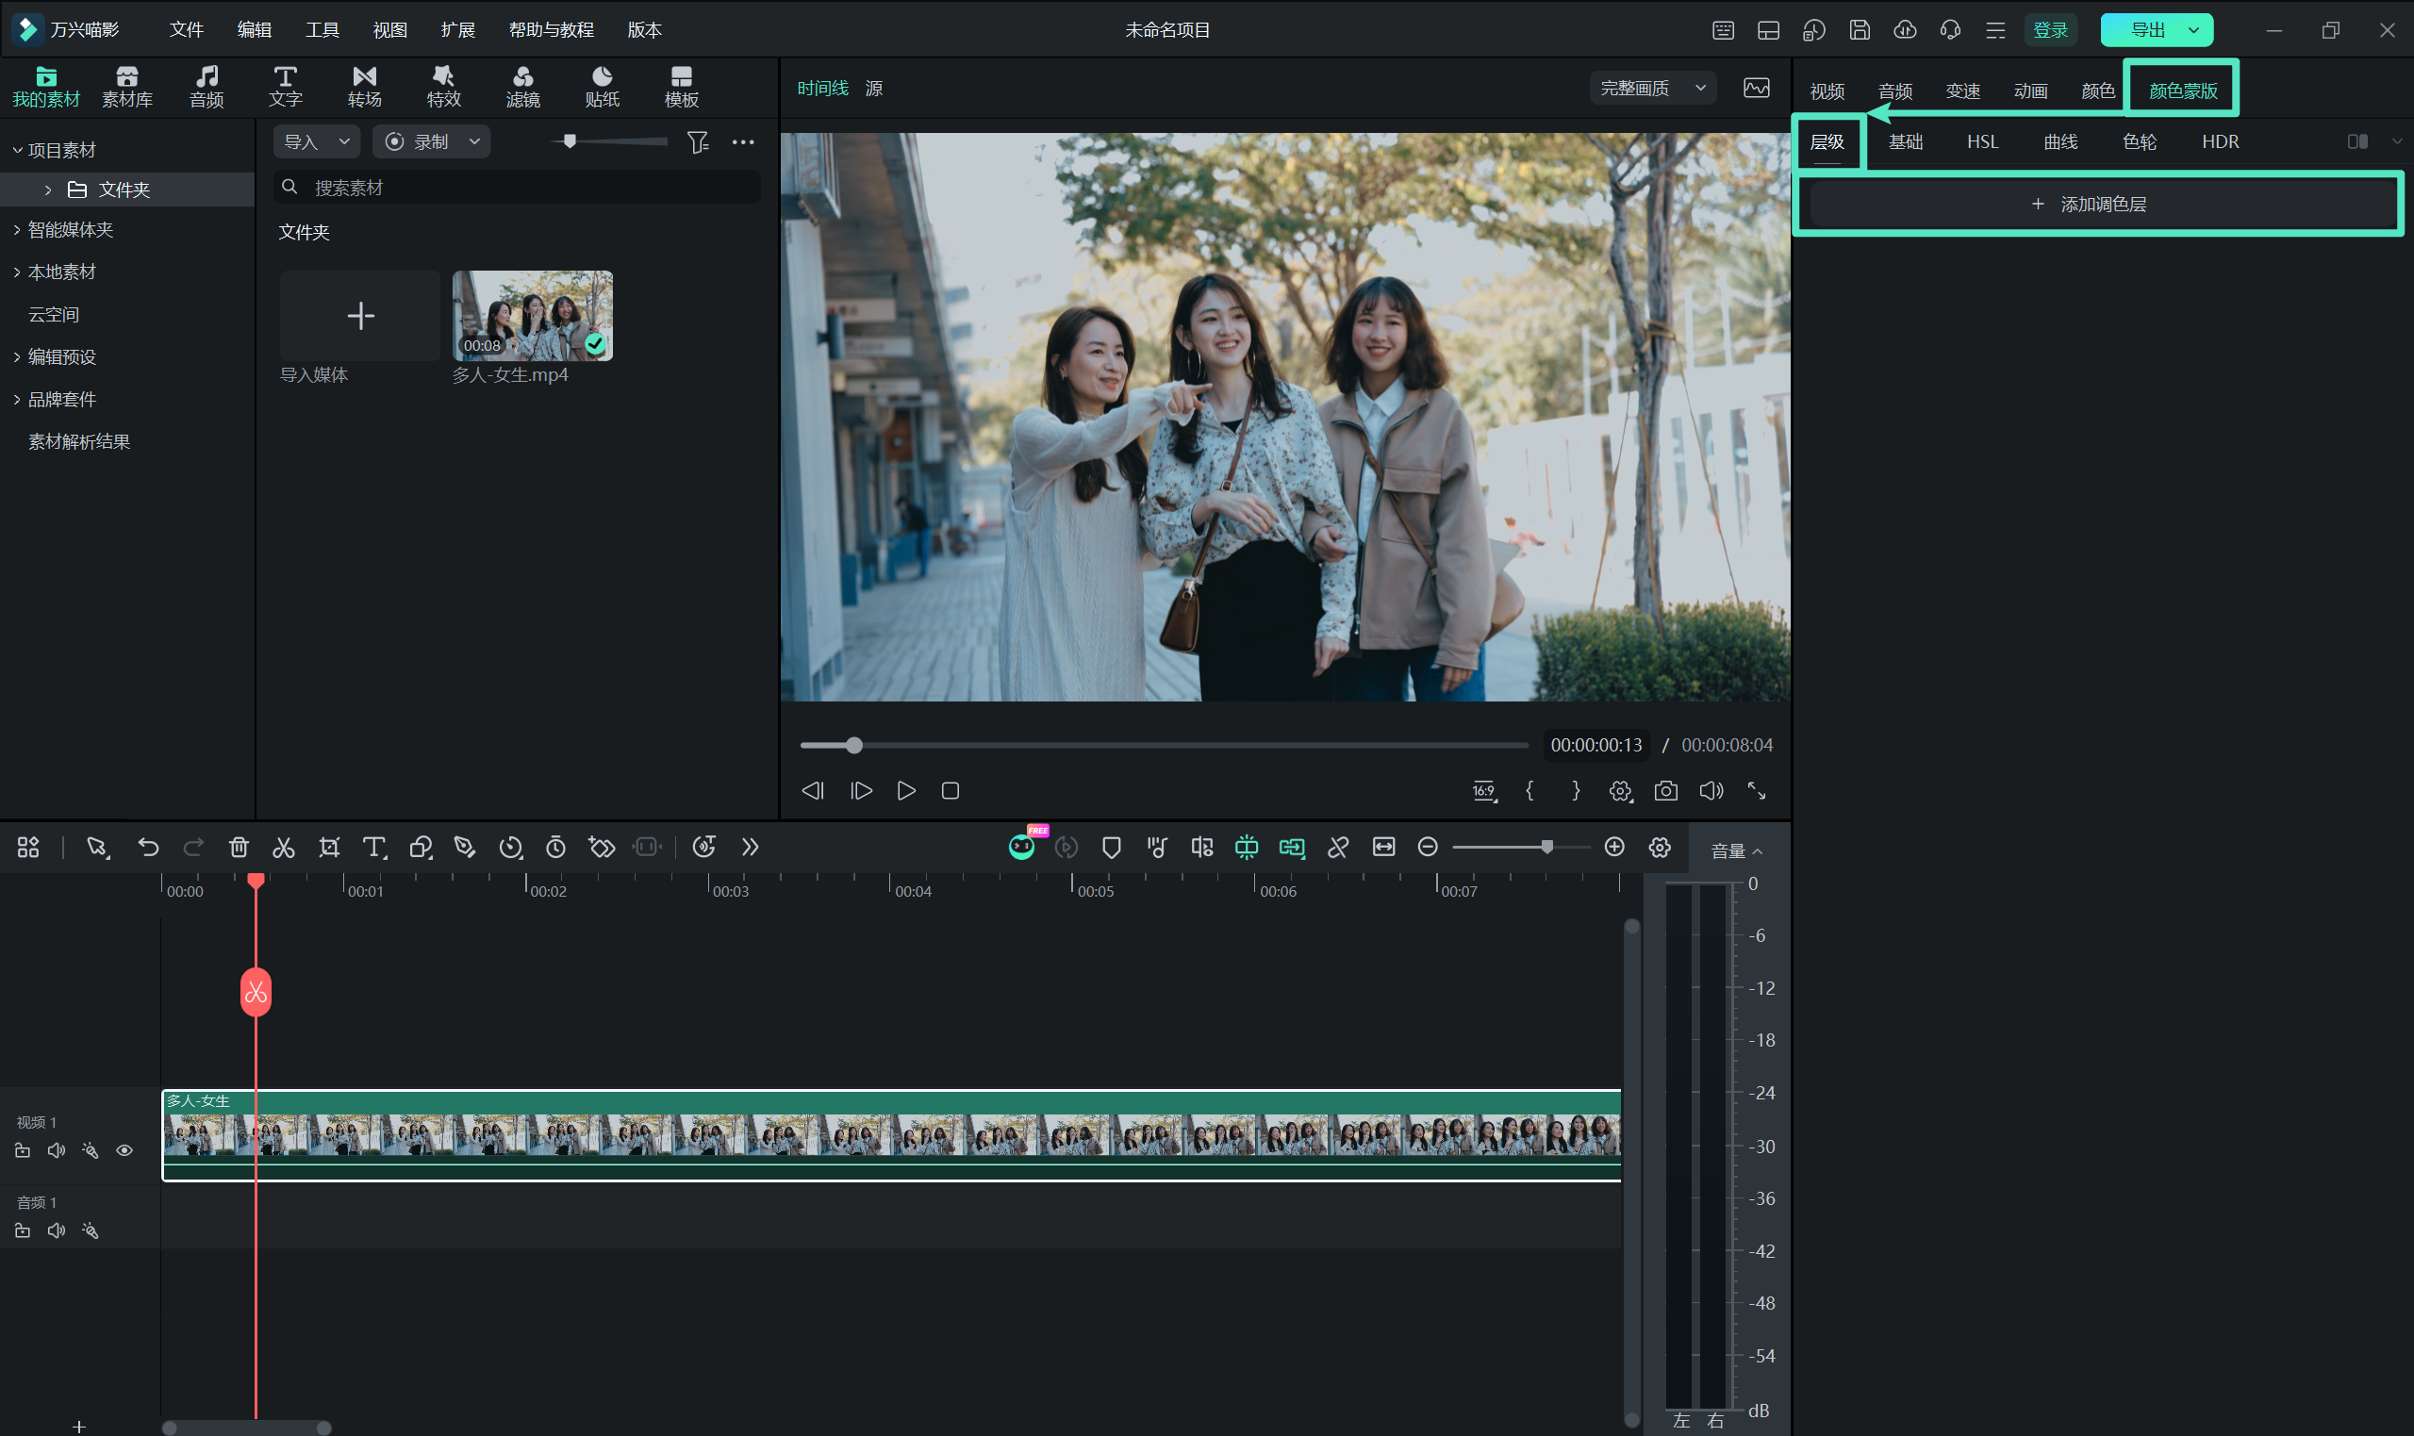The image size is (2414, 1436).
Task: Mute the 音频 1 track
Action: (x=57, y=1230)
